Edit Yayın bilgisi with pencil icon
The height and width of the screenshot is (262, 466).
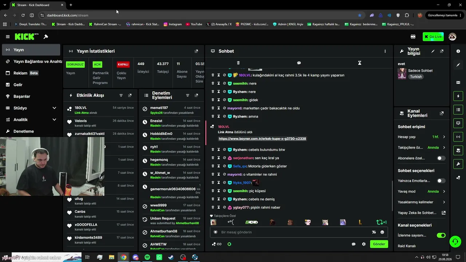click(433, 51)
